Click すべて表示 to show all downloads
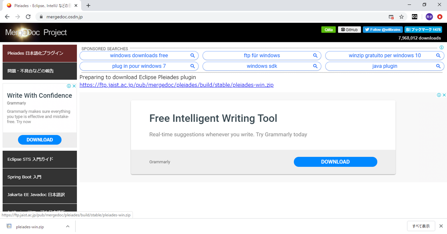 [x=421, y=226]
